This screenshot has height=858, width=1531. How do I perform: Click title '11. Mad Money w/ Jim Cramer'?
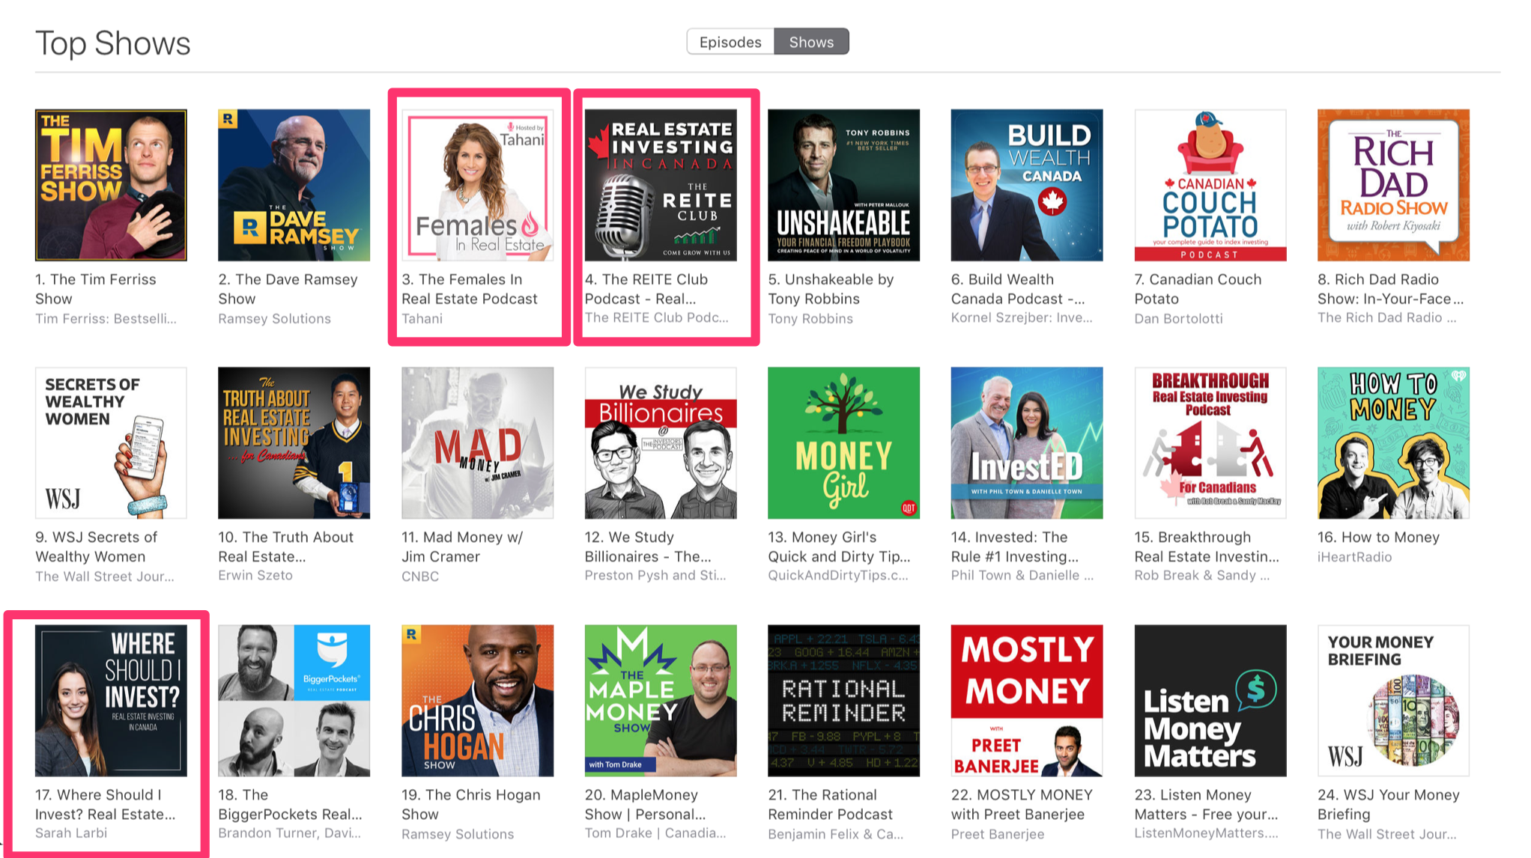coord(462,547)
